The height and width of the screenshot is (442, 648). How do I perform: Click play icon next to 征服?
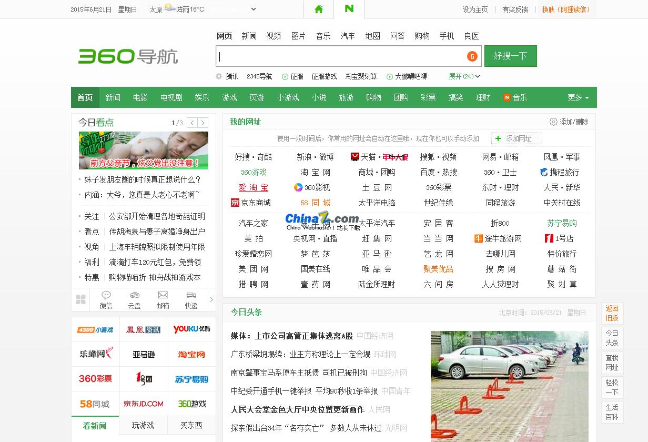pos(285,76)
